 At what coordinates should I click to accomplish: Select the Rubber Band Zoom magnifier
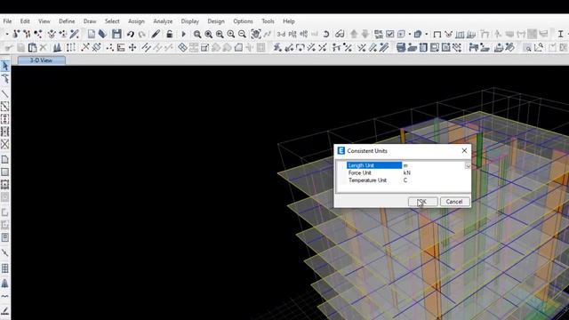tap(197, 34)
